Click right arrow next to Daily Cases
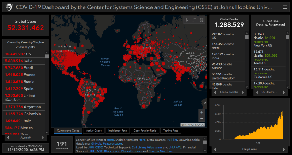 pos(285,149)
